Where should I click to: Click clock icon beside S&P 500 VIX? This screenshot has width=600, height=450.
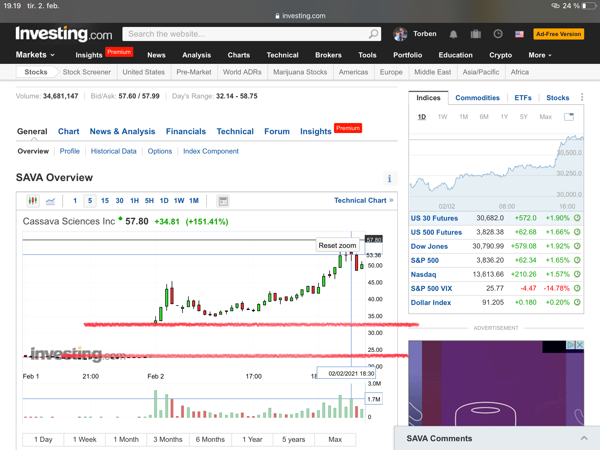click(577, 288)
